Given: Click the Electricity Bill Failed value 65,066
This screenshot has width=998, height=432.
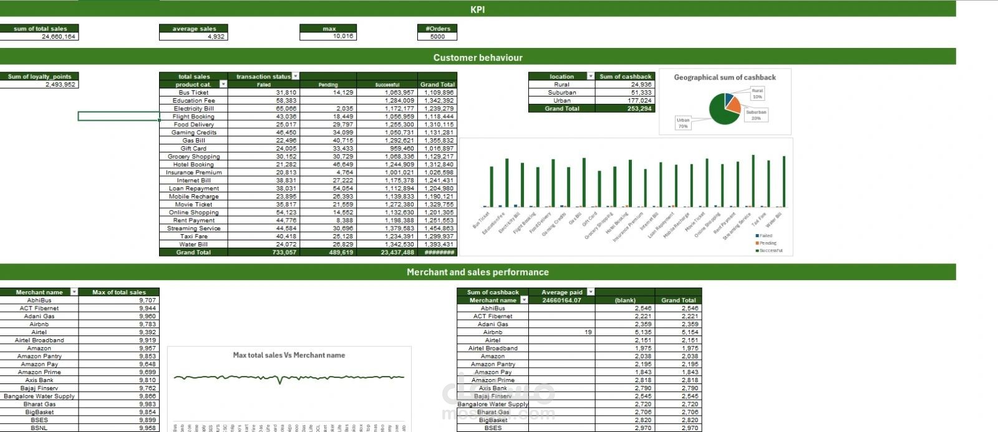Looking at the screenshot, I should (x=264, y=108).
